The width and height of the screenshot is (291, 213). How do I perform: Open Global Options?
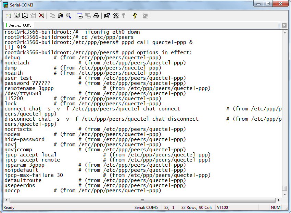click(x=116, y=15)
